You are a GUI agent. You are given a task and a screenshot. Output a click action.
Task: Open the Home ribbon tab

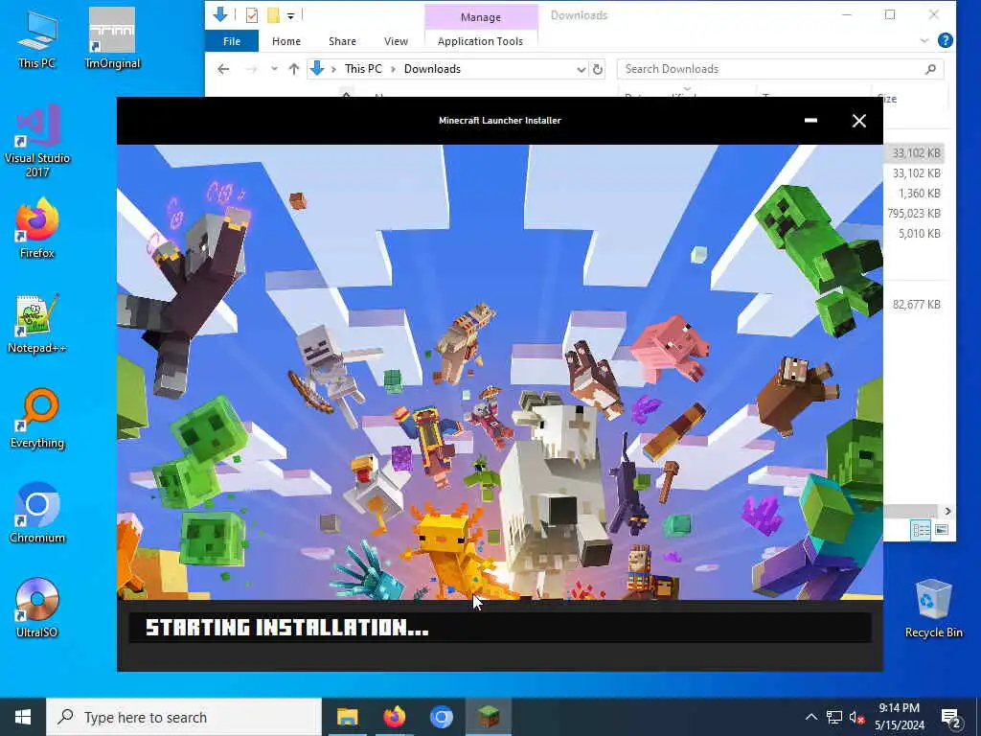pos(285,41)
